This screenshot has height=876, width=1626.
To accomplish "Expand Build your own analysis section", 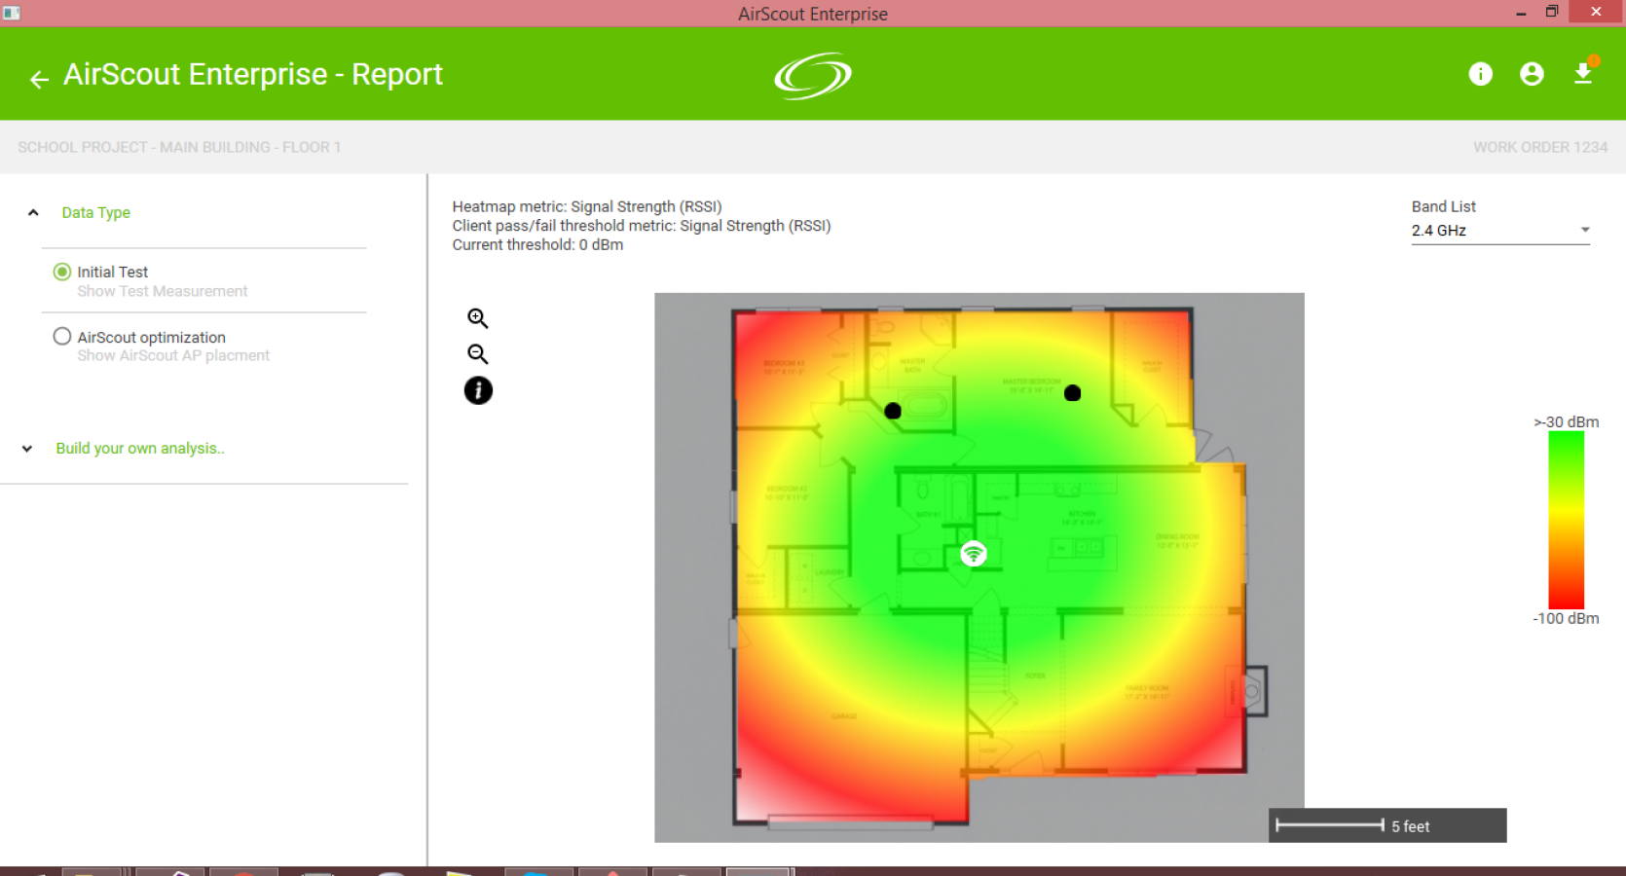I will coord(27,449).
